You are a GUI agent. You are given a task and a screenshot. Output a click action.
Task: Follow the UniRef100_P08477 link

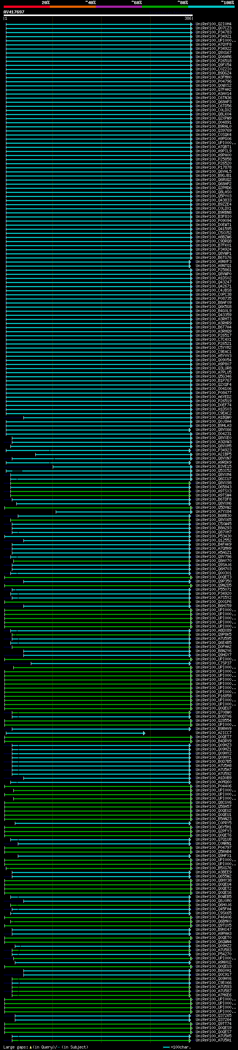213,393
